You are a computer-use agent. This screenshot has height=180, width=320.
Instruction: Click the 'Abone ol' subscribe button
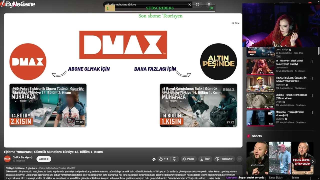click(44, 159)
